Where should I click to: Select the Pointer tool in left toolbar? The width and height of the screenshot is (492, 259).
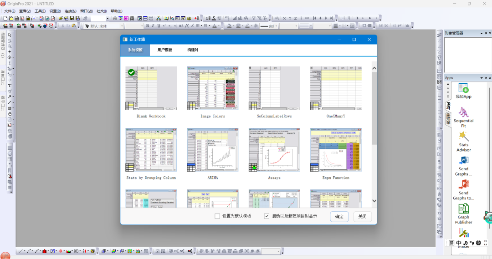point(10,35)
